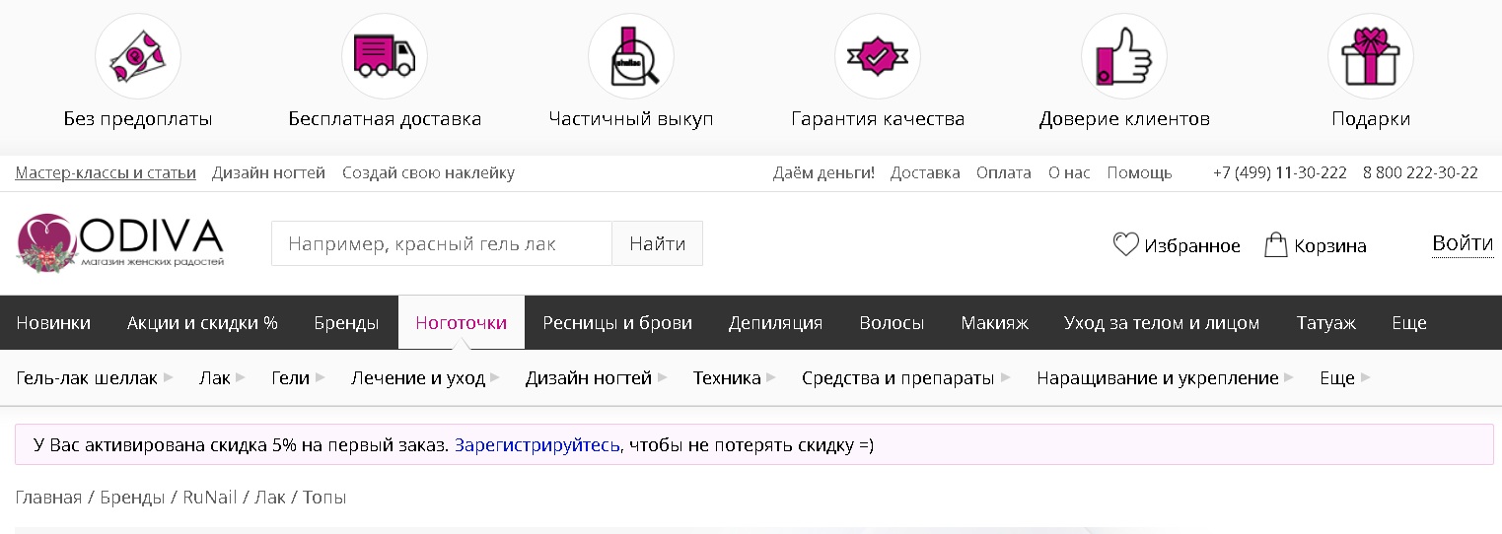Click the quality guarantee badge icon
Viewport: 1502px width, 534px height.
coord(878,56)
